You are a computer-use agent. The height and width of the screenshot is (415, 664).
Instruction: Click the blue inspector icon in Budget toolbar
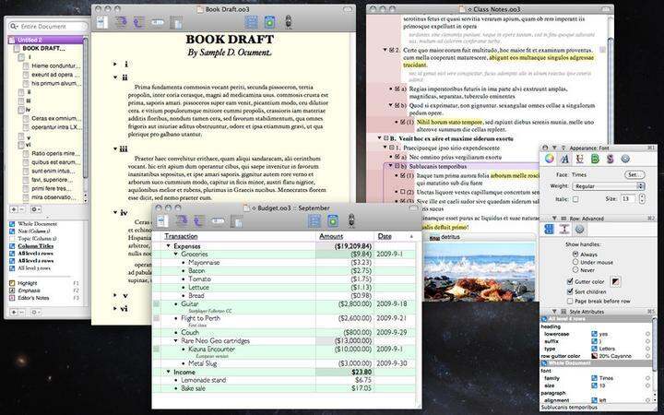tap(333, 220)
